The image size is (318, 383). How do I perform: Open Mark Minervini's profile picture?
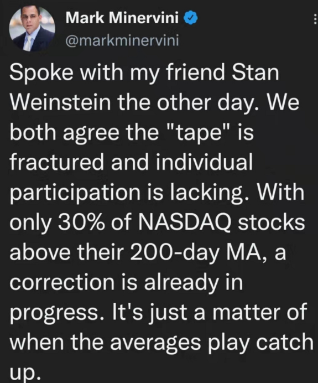pos(32,29)
